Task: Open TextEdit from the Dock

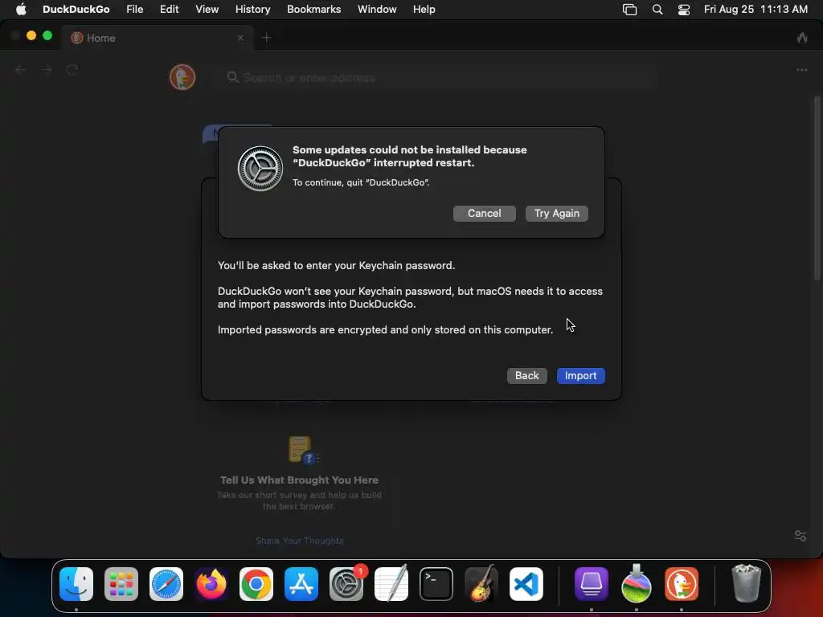Action: pos(391,584)
